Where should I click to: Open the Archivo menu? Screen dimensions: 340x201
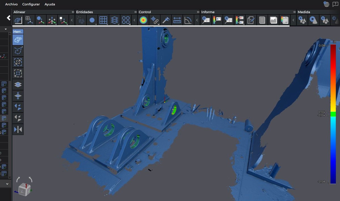click(x=11, y=4)
